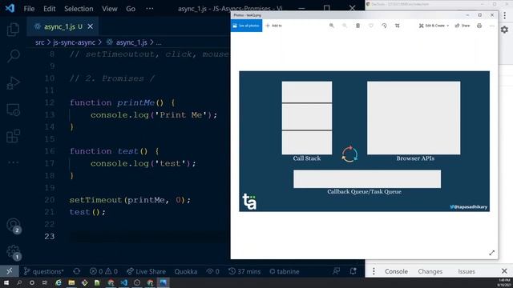Click the taskQ.png diagram image
513x288 pixels.
[x=364, y=141]
